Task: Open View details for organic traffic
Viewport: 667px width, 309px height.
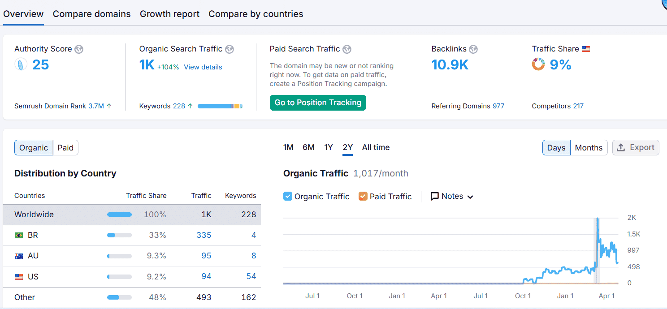Action: pos(203,67)
